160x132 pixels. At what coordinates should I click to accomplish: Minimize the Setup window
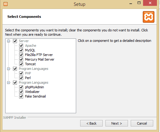[131, 4]
